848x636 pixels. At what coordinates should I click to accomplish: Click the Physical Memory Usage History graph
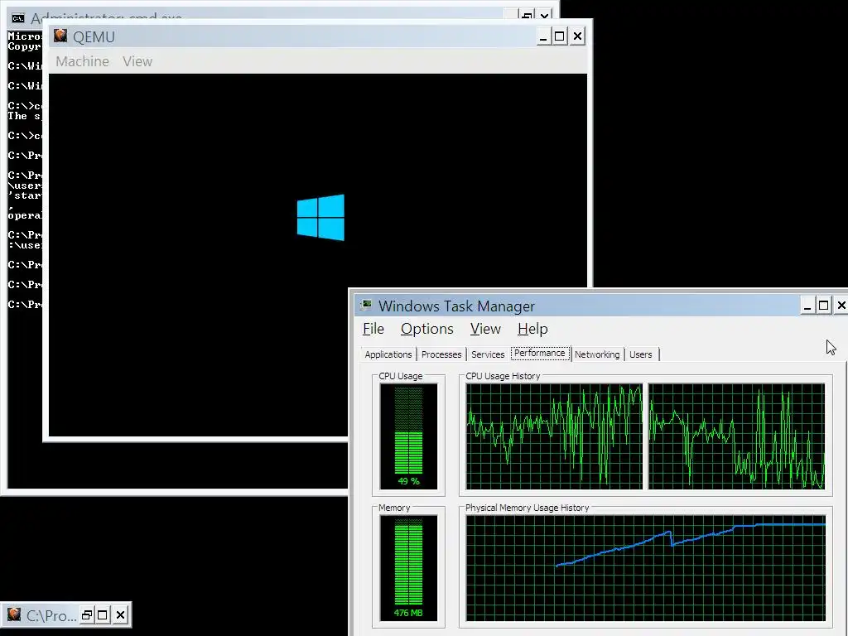coord(646,568)
